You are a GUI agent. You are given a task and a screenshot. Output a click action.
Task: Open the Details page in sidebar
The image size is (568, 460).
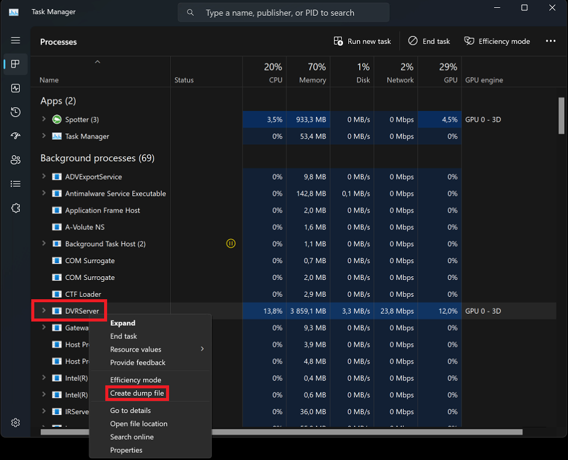pos(16,184)
